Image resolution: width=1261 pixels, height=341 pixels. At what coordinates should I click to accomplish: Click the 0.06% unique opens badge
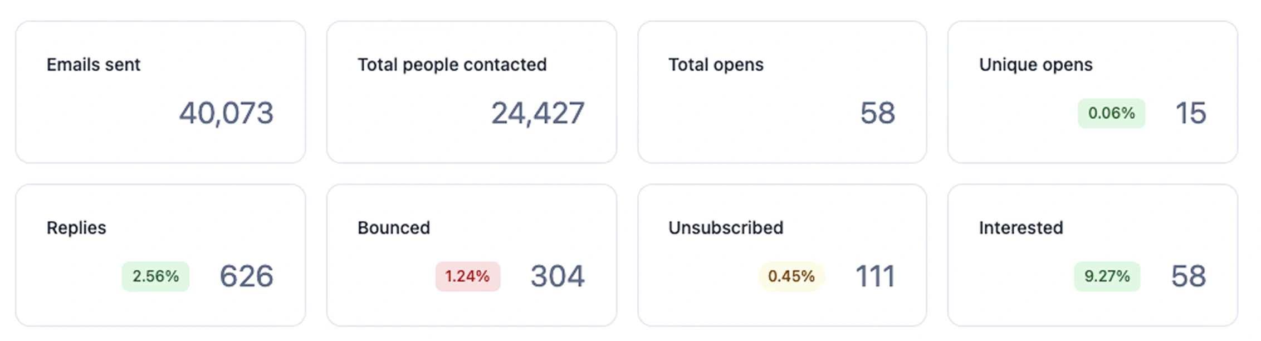1111,113
